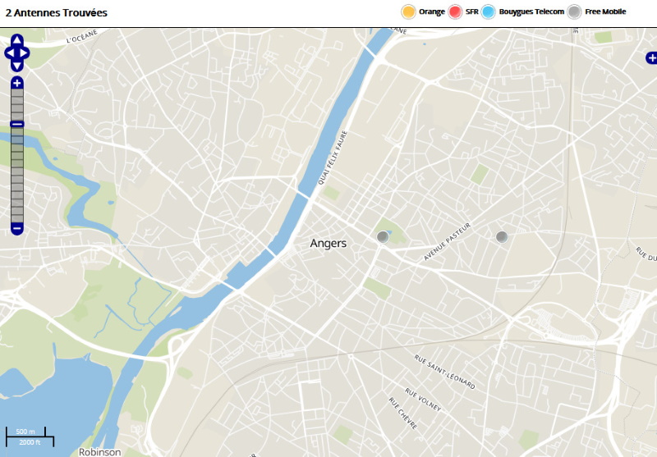Click the Angers city label on map
657x457 pixels.
(x=328, y=244)
